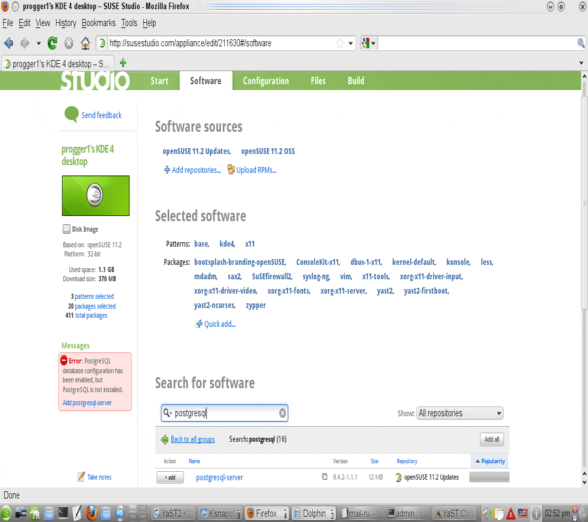Go to the Files tab
Image resolution: width=588 pixels, height=522 pixels.
click(x=318, y=81)
